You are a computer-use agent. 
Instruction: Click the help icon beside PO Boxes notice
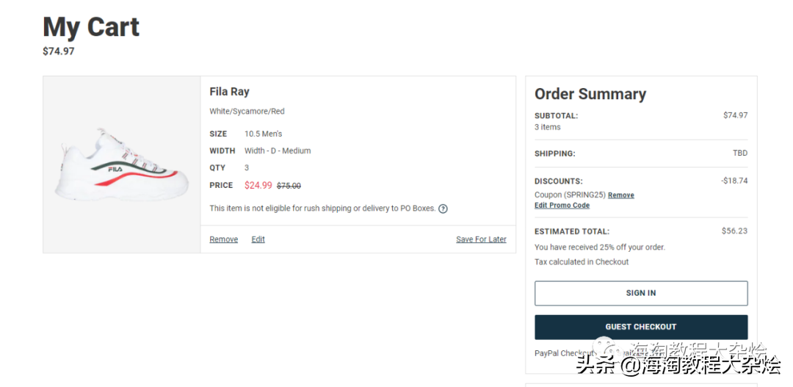[443, 209]
